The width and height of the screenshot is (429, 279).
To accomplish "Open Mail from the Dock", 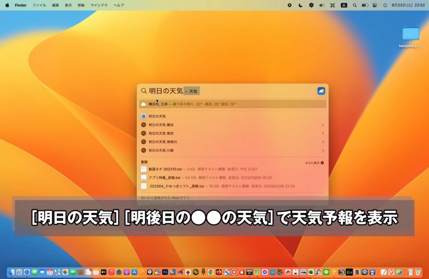I will (x=42, y=272).
